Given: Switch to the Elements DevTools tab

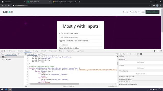Looking at the screenshot, I should click(x=12, y=51).
